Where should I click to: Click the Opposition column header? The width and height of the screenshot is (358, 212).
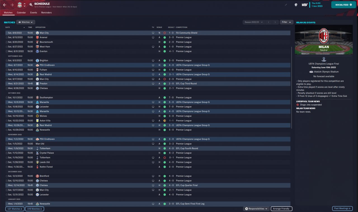[40, 27]
